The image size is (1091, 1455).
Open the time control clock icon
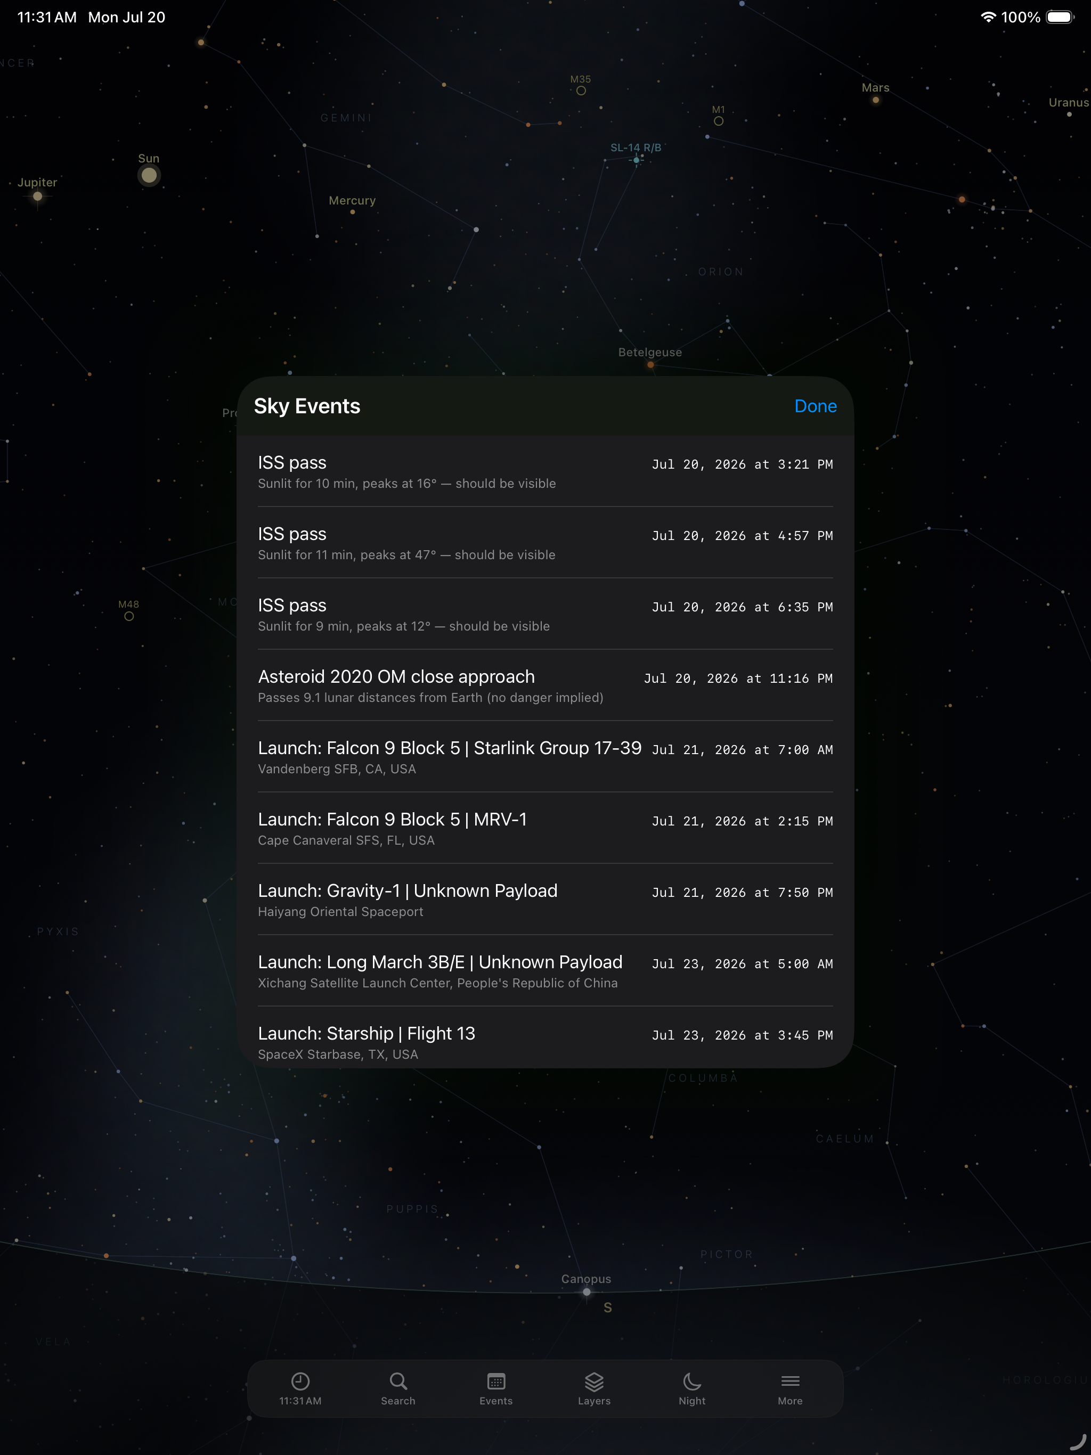click(x=300, y=1380)
